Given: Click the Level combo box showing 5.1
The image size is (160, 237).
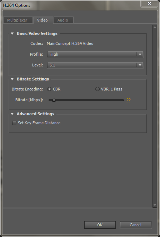Looking at the screenshot, I should coord(95,65).
